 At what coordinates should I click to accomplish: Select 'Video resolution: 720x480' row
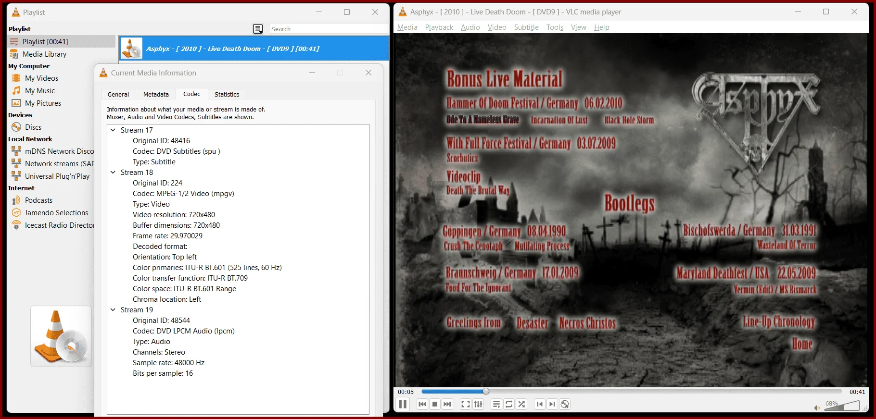tap(174, 215)
